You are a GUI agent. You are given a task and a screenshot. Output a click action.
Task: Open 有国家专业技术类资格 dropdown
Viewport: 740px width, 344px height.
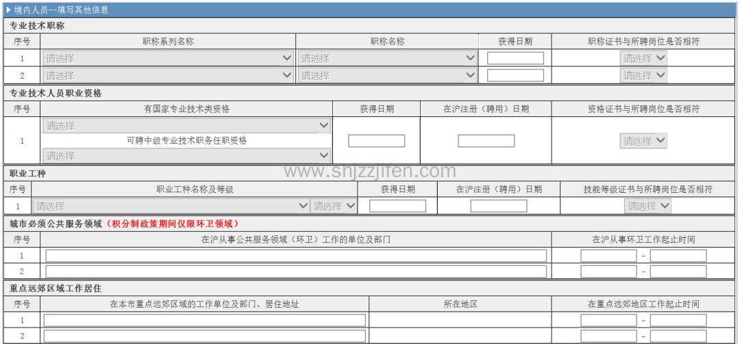click(x=186, y=126)
